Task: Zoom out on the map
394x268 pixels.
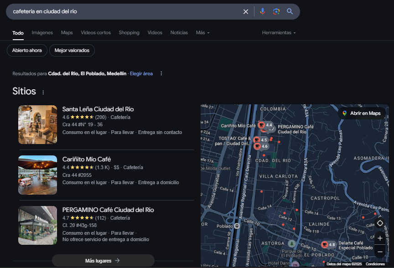Action: [380, 252]
